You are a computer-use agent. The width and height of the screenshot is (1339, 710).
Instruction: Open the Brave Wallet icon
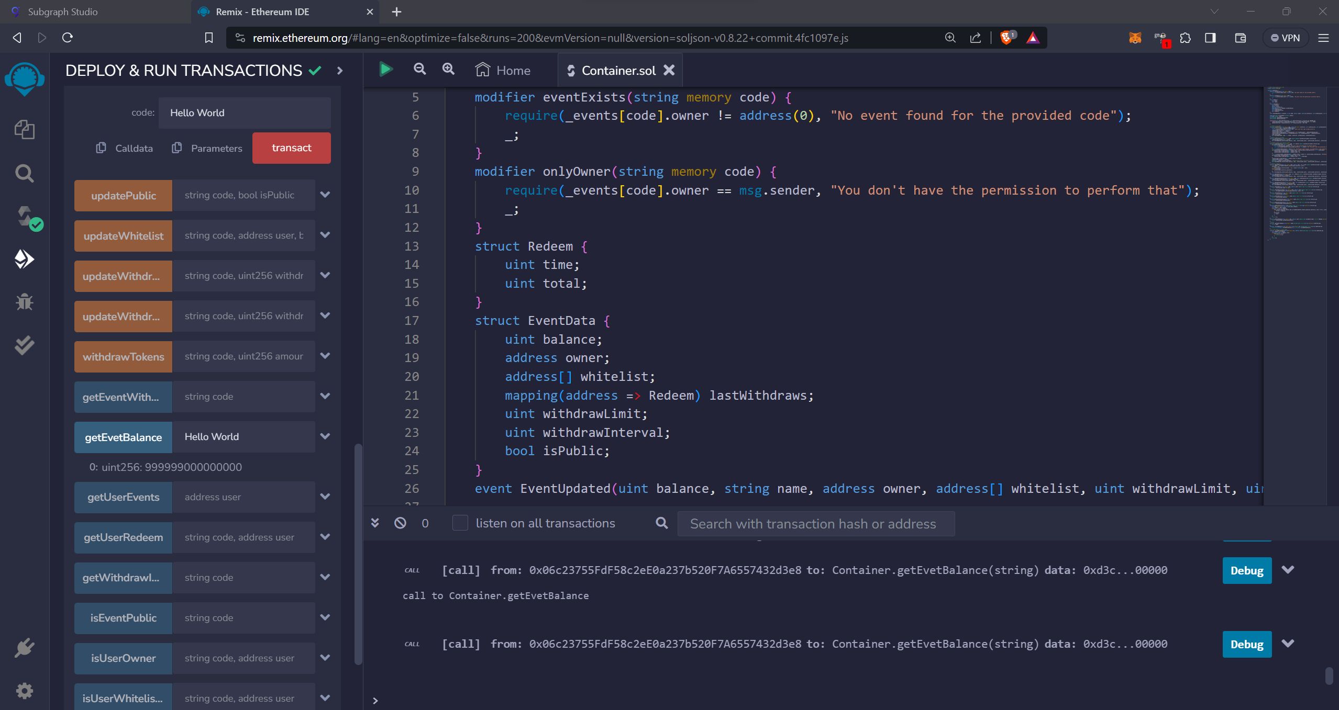click(1240, 38)
